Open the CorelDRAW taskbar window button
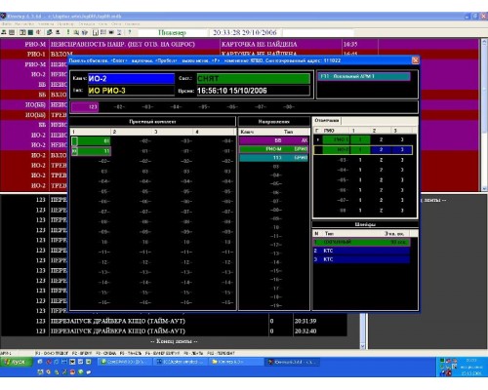The width and height of the screenshot is (488, 390). pyautogui.click(x=125, y=362)
